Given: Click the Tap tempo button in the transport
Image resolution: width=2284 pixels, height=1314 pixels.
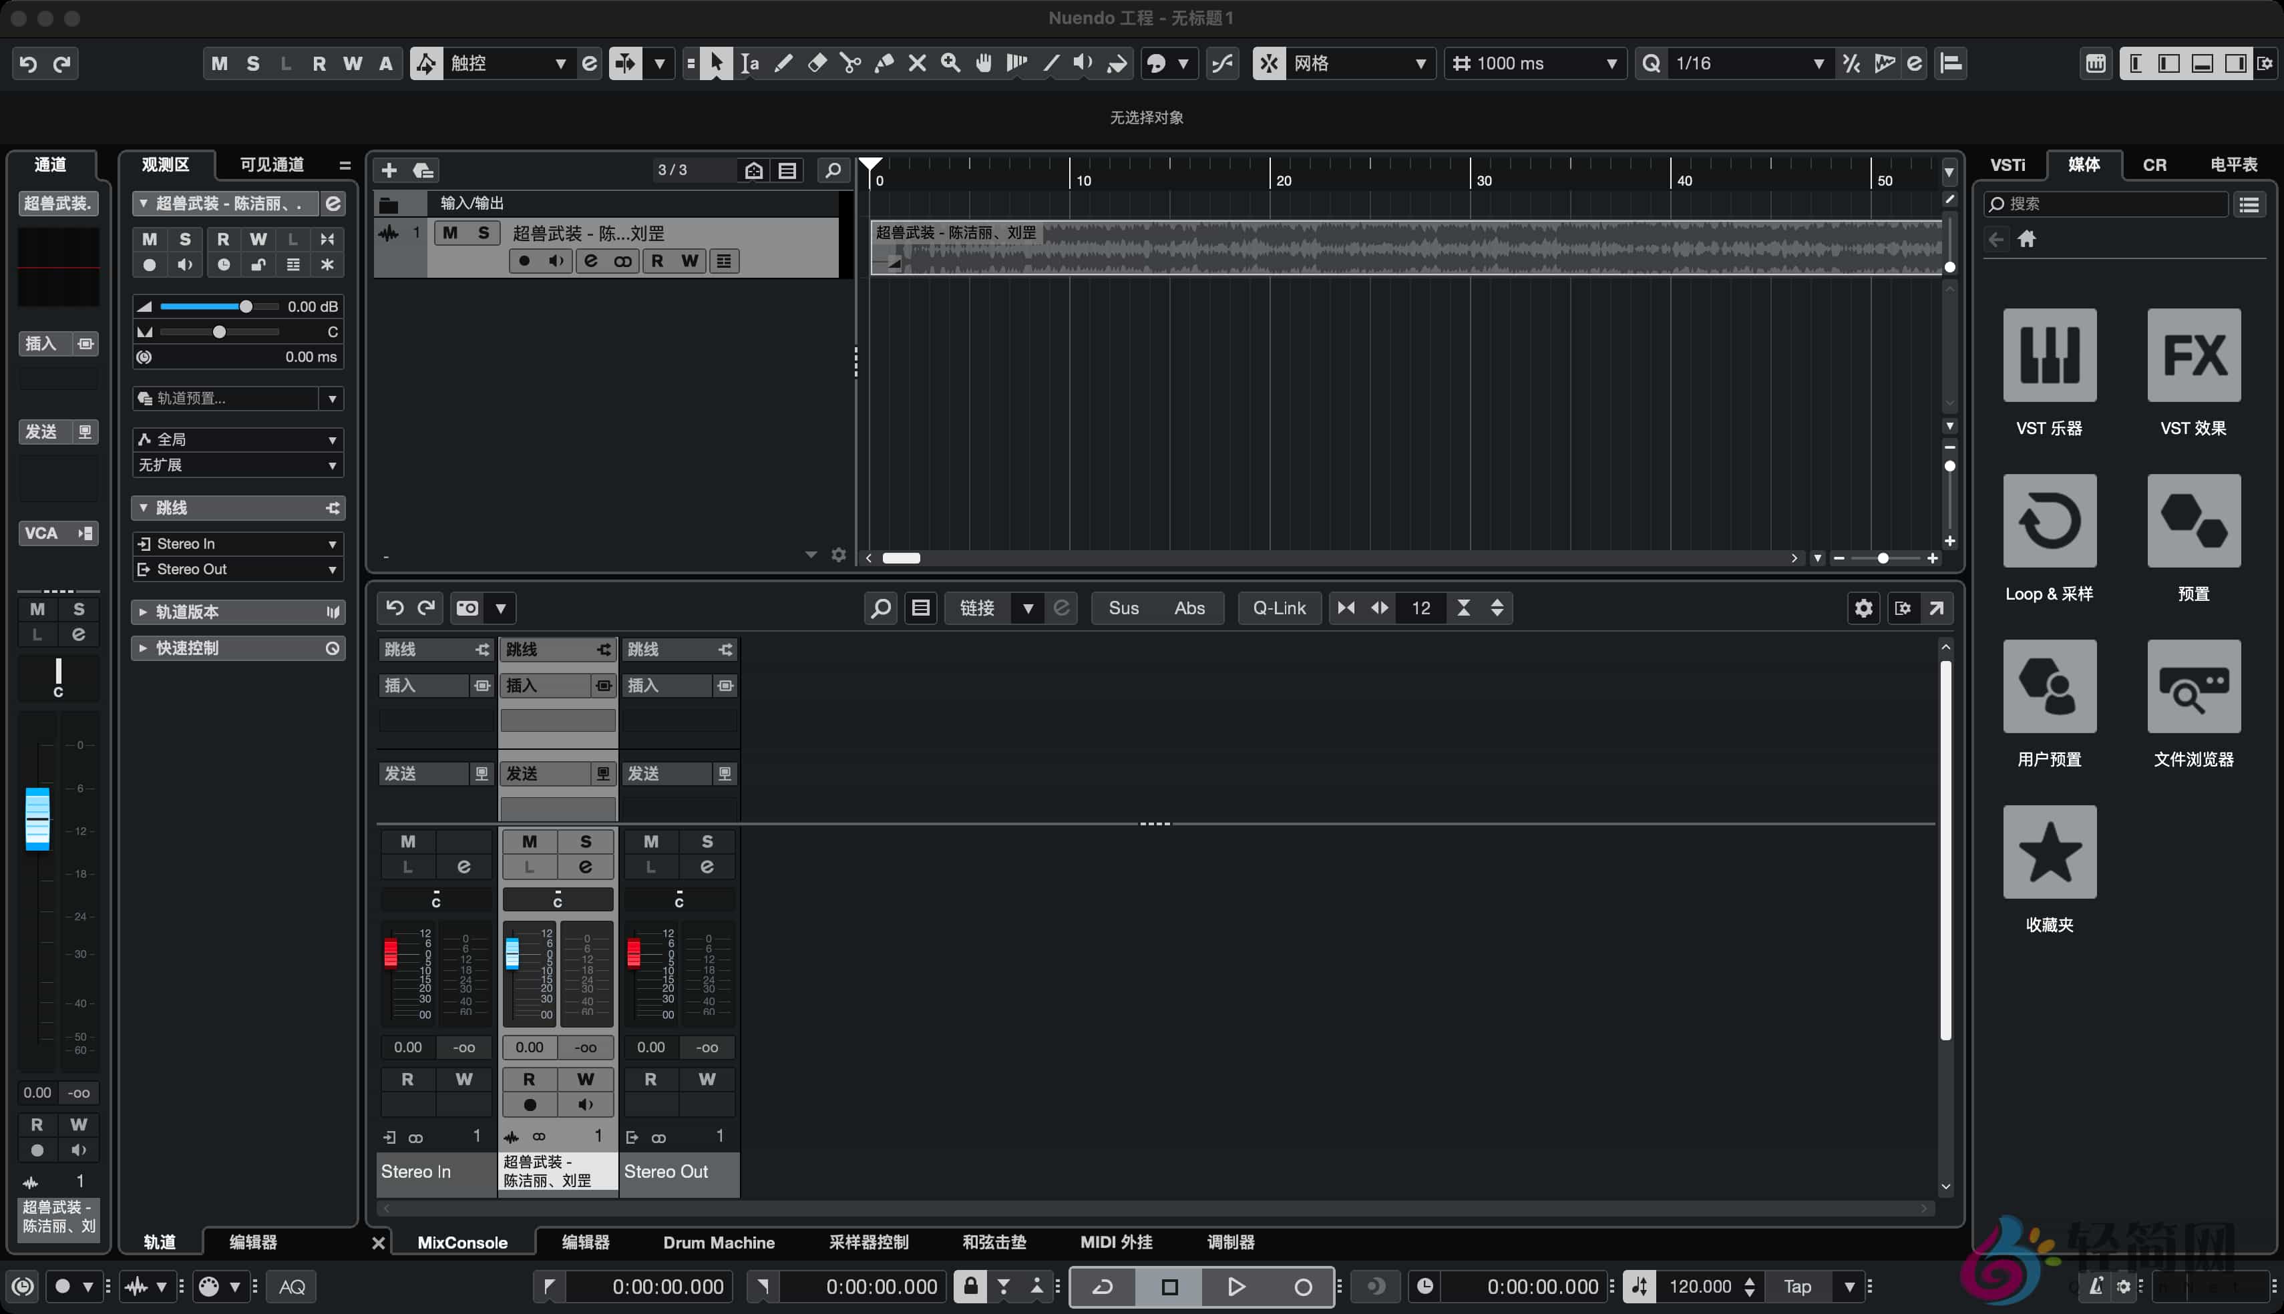Looking at the screenshot, I should click(1796, 1286).
